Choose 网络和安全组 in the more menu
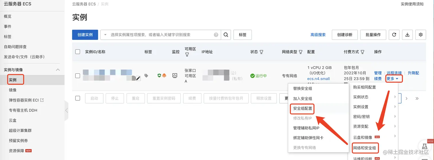Viewport: 434px width, 160px height. pyautogui.click(x=365, y=148)
